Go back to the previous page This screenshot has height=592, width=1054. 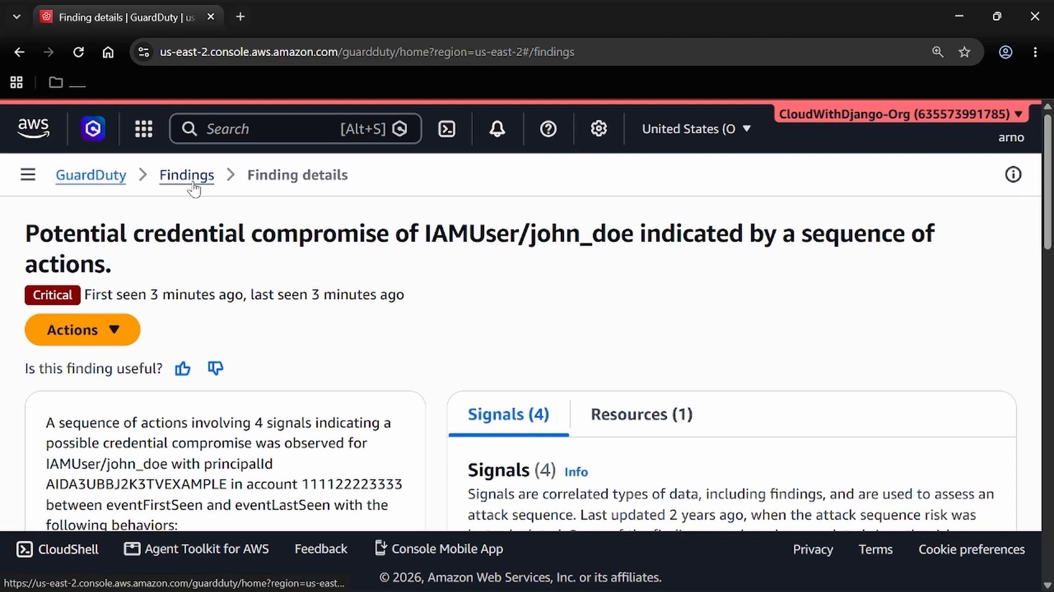[x=20, y=52]
